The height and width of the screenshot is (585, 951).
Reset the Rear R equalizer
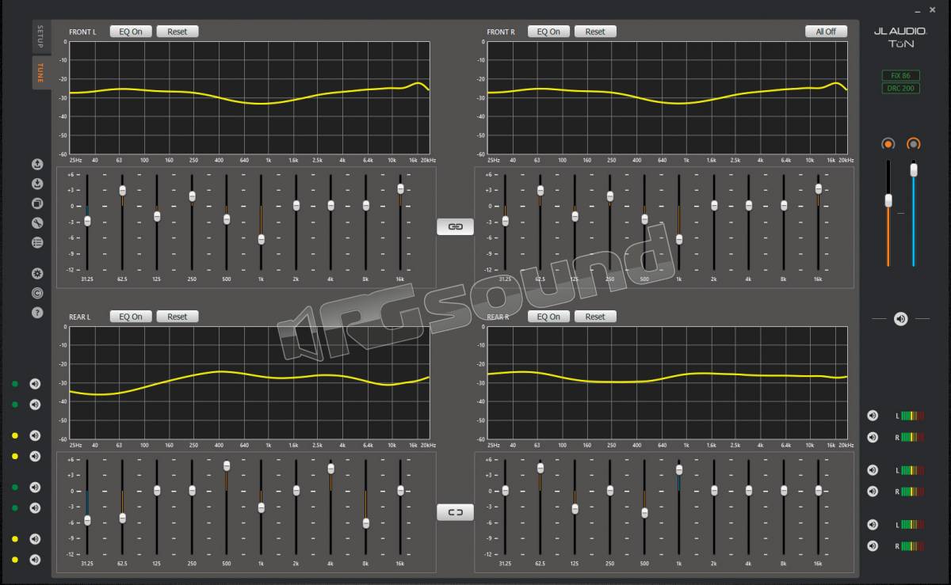(x=595, y=317)
